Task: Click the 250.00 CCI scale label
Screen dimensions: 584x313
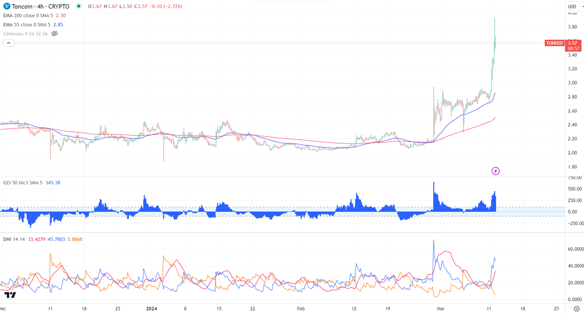Action: pyautogui.click(x=575, y=201)
